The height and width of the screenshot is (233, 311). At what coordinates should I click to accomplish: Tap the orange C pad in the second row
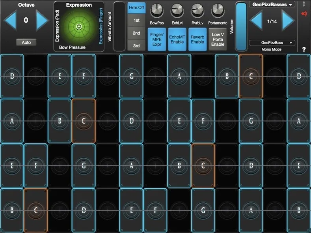(x=84, y=121)
